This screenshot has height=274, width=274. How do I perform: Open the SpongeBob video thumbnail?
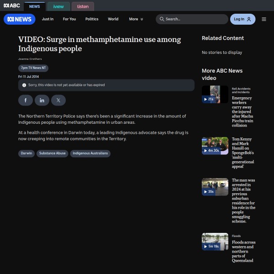tap(215, 146)
